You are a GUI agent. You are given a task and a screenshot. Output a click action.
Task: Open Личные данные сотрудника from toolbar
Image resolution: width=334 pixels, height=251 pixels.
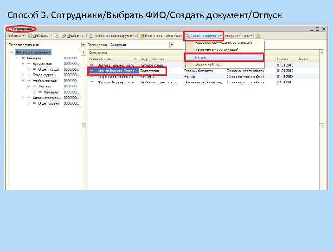[x=112, y=36]
